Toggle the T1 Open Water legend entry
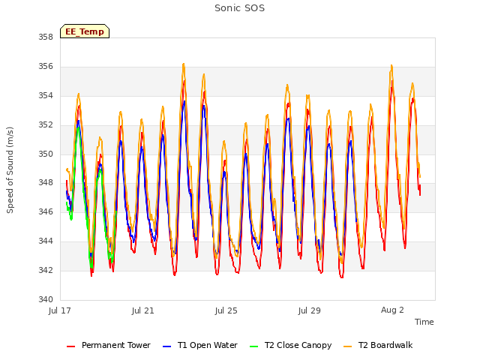The height and width of the screenshot is (360, 480). [x=200, y=345]
